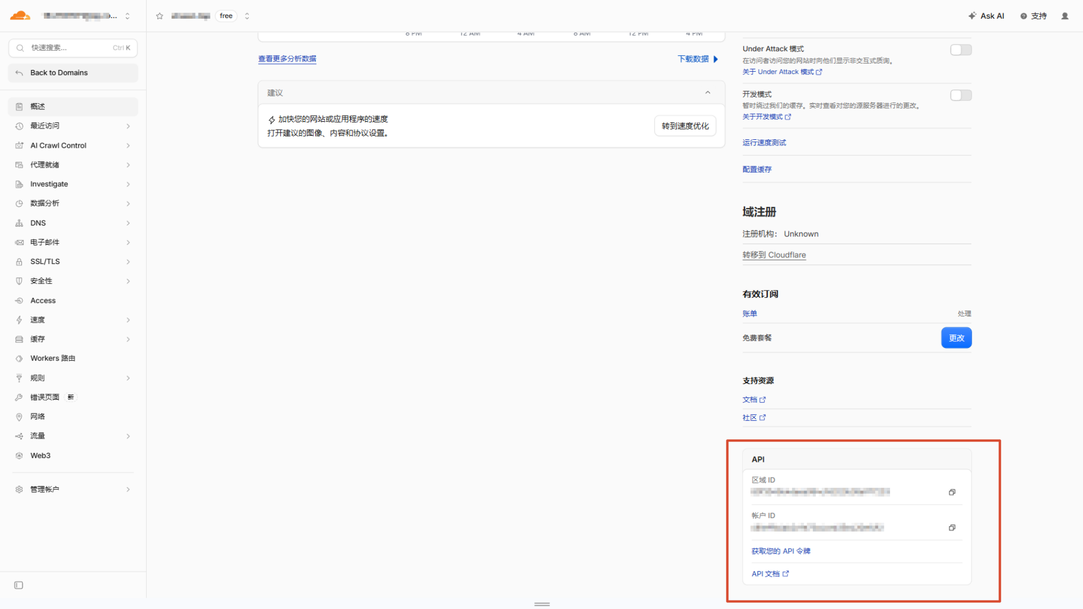Select 概述 overview in sidebar
This screenshot has width=1083, height=609.
(x=73, y=107)
